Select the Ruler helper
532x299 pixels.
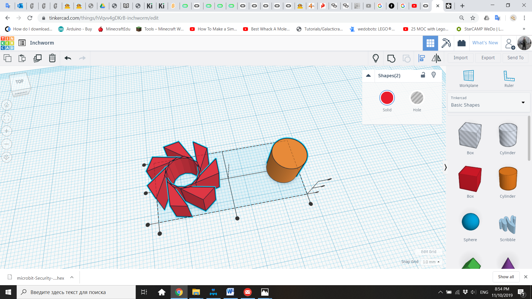[x=509, y=79]
